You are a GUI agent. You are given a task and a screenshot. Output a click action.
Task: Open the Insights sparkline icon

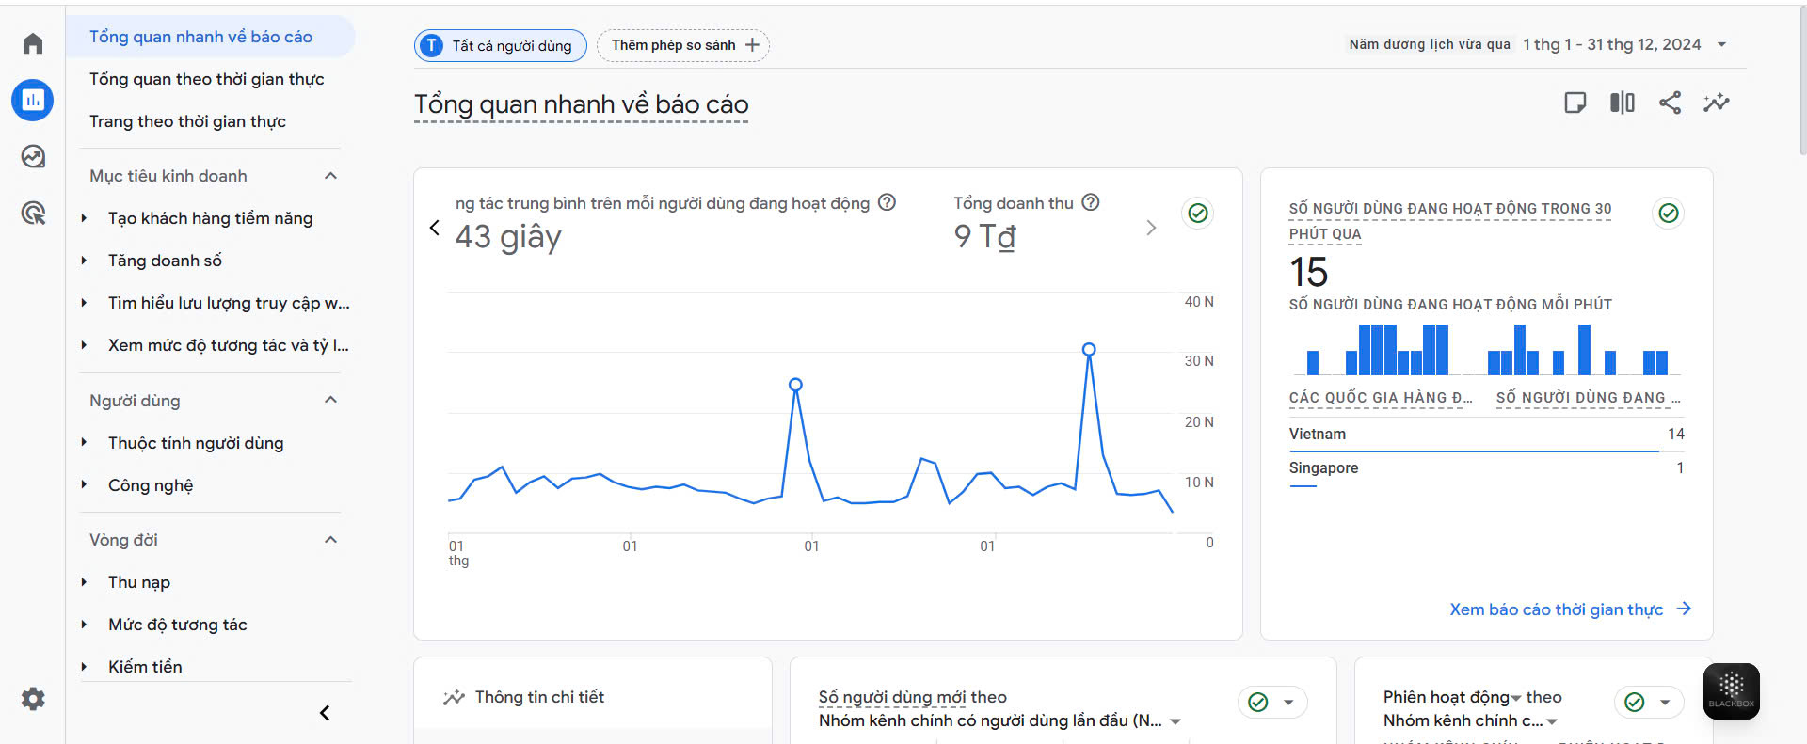click(1716, 103)
